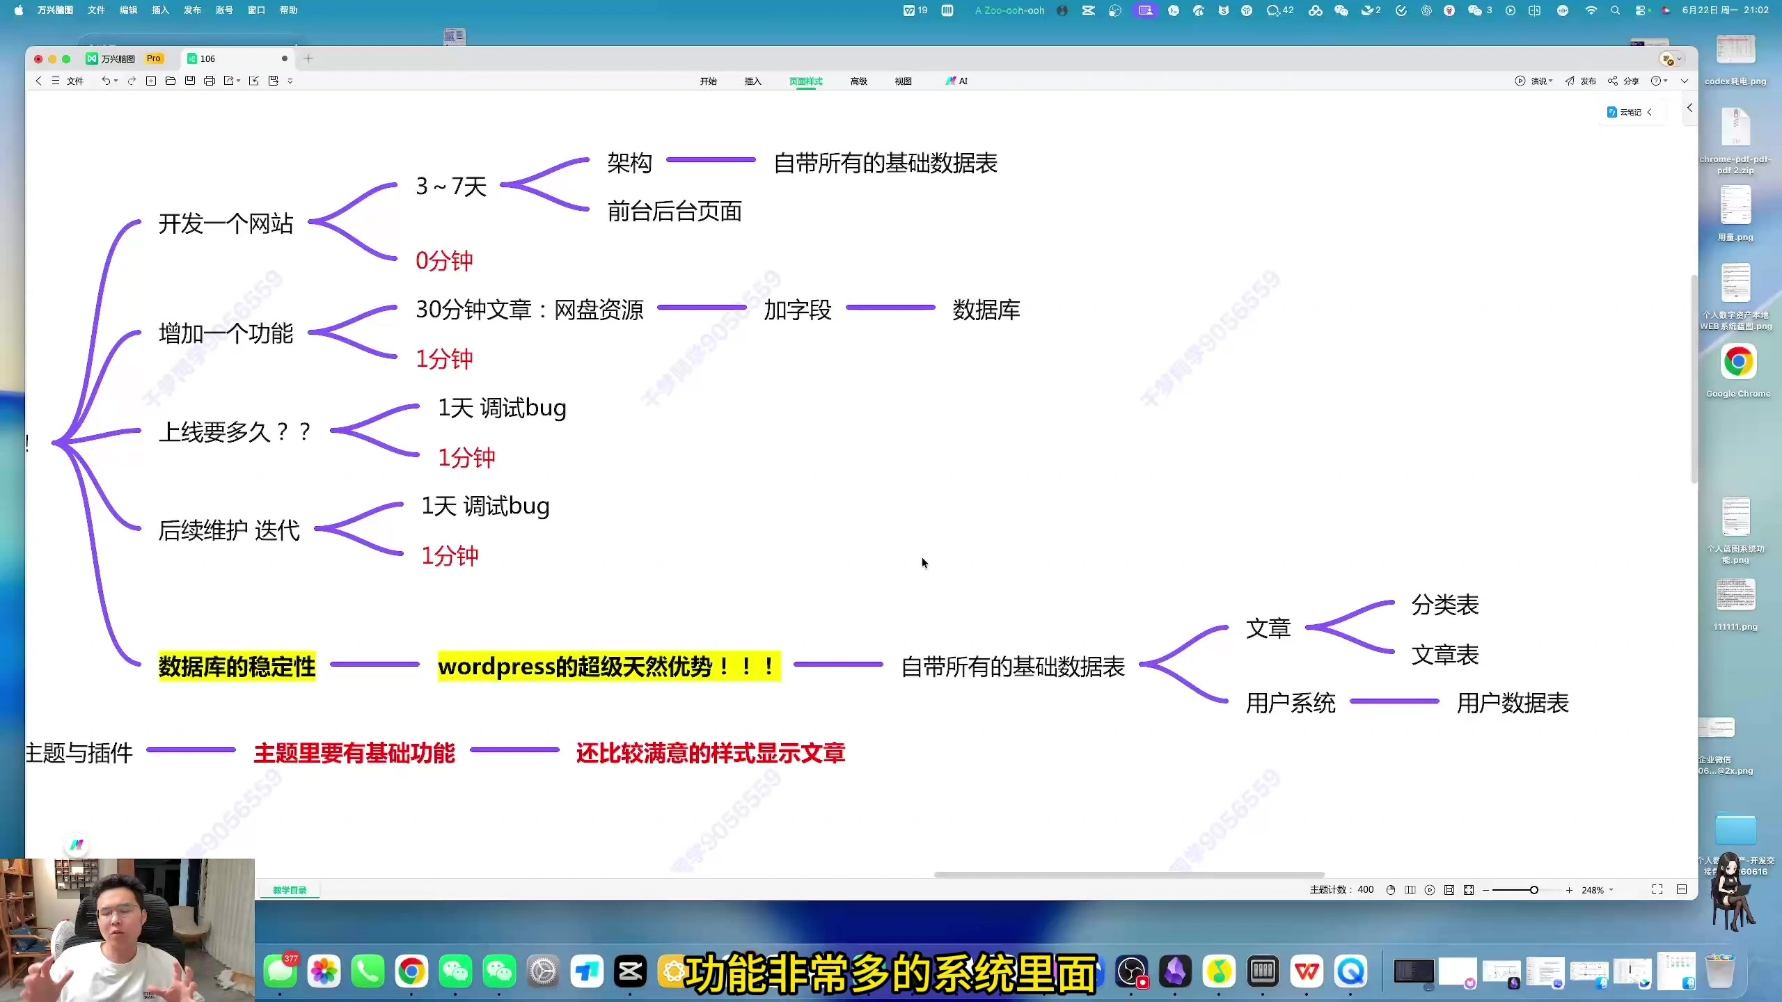Open the hamburger 文件 menu icon
The height and width of the screenshot is (1002, 1782).
(56, 81)
